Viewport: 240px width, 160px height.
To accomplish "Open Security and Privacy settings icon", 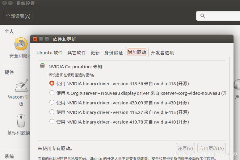I will [21, 44].
